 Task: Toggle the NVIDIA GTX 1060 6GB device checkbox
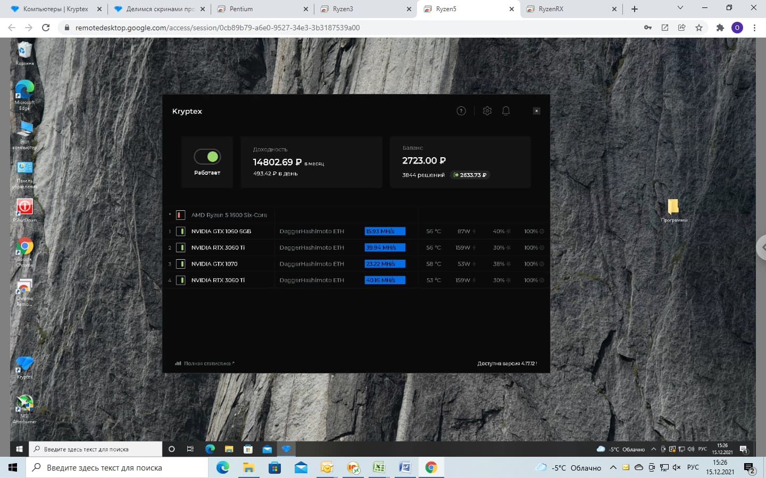pos(181,232)
